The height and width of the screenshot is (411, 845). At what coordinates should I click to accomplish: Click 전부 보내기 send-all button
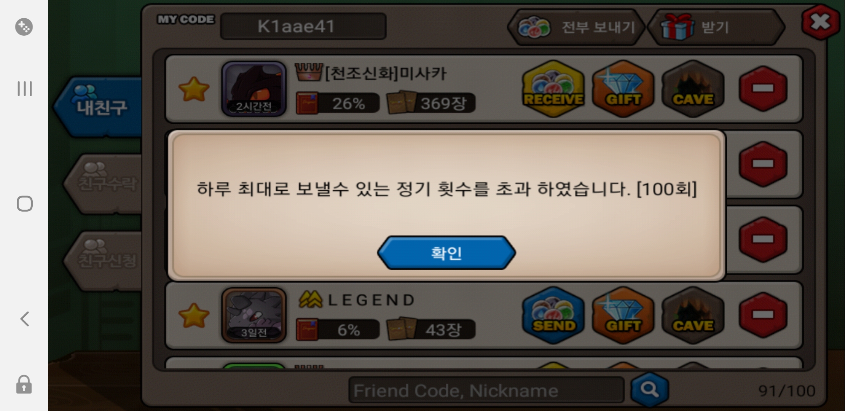point(576,27)
